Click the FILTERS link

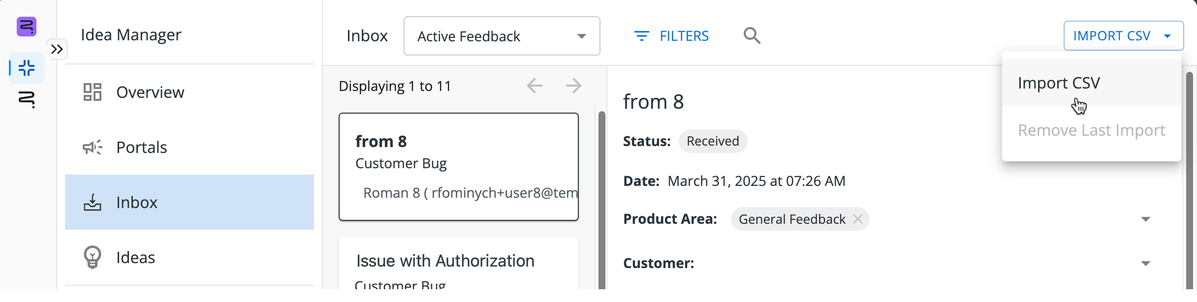[684, 35]
